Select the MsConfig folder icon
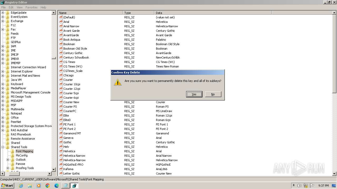This screenshot has width=337, height=189. point(13,155)
